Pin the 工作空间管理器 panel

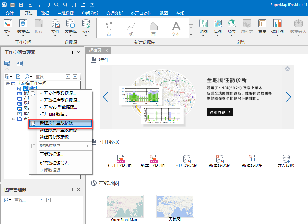(73, 52)
